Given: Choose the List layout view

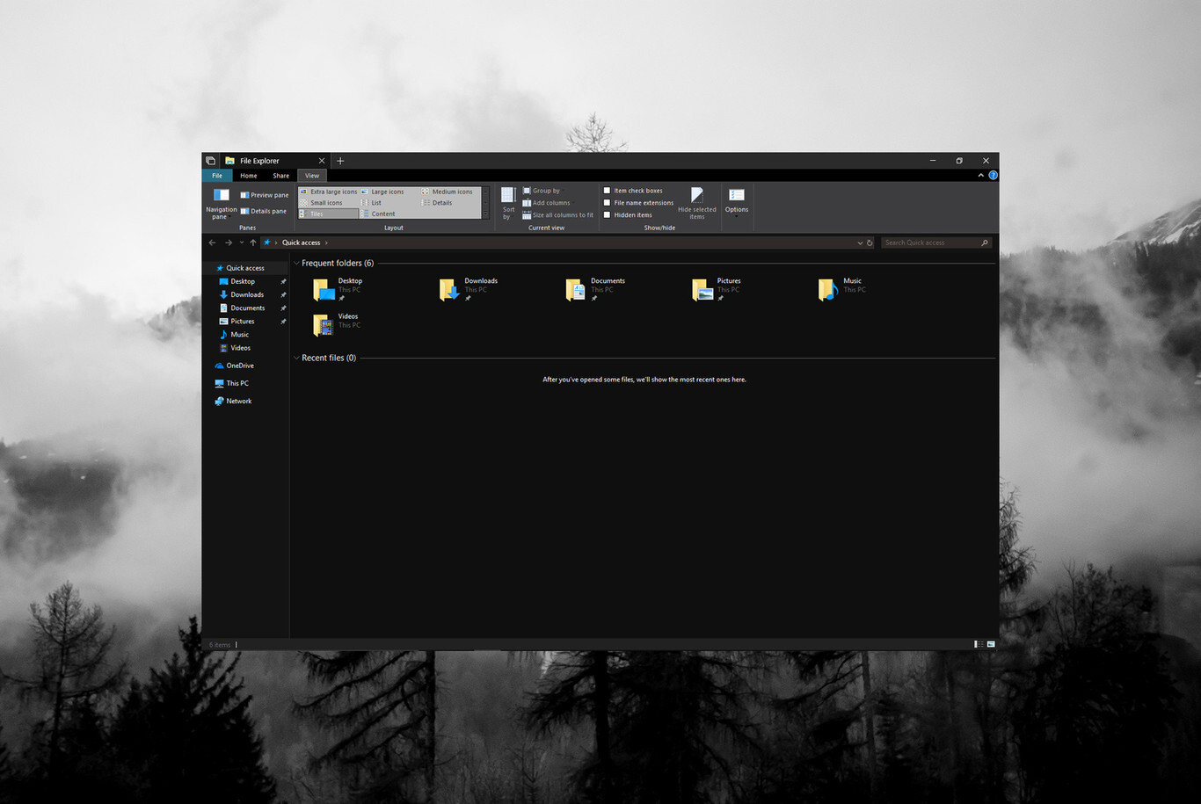Looking at the screenshot, I should tap(375, 202).
